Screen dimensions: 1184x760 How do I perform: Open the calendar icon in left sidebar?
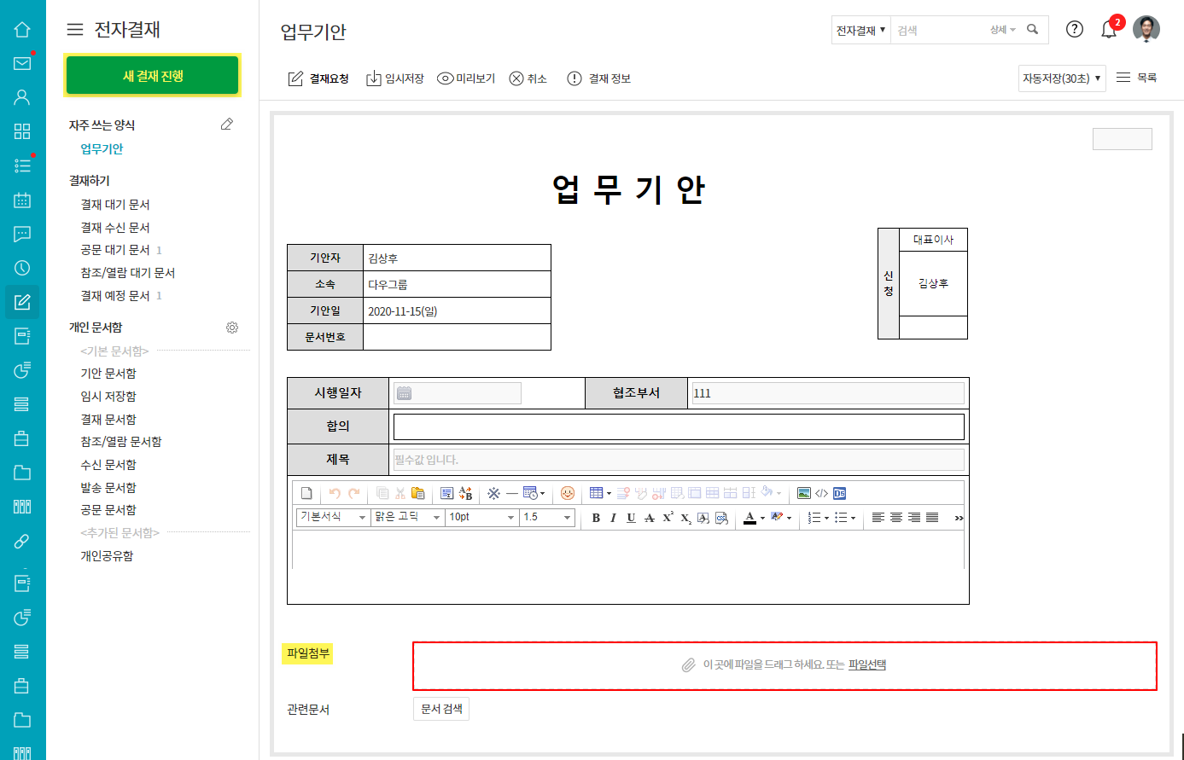click(22, 200)
